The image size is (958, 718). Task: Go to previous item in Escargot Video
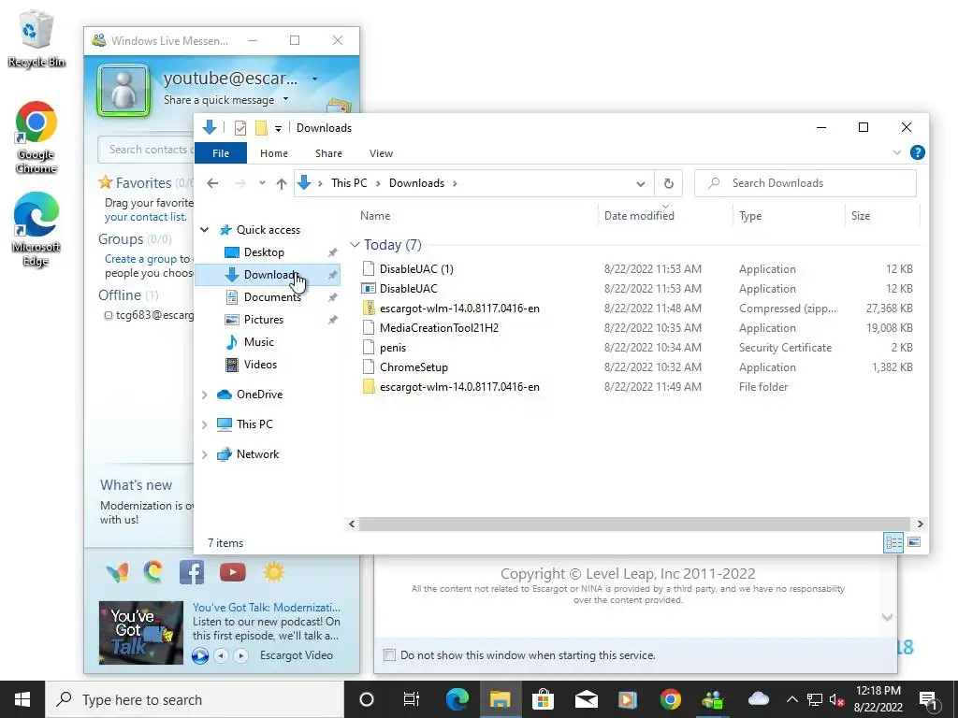pos(221,655)
